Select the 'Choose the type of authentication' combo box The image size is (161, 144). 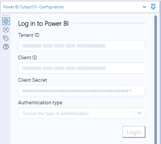coord(82,113)
